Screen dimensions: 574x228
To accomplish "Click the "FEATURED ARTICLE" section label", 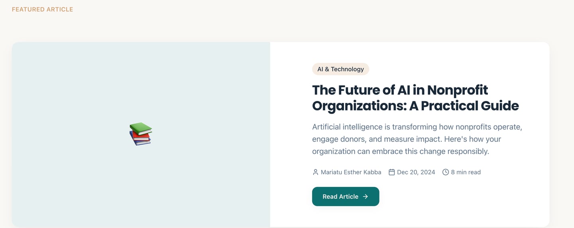I will pyautogui.click(x=43, y=9).
